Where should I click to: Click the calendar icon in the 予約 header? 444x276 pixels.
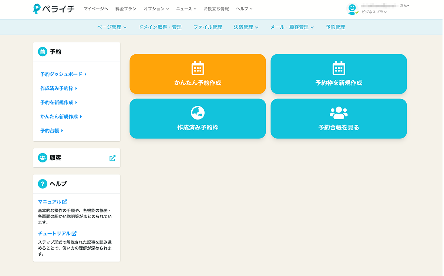pos(43,52)
